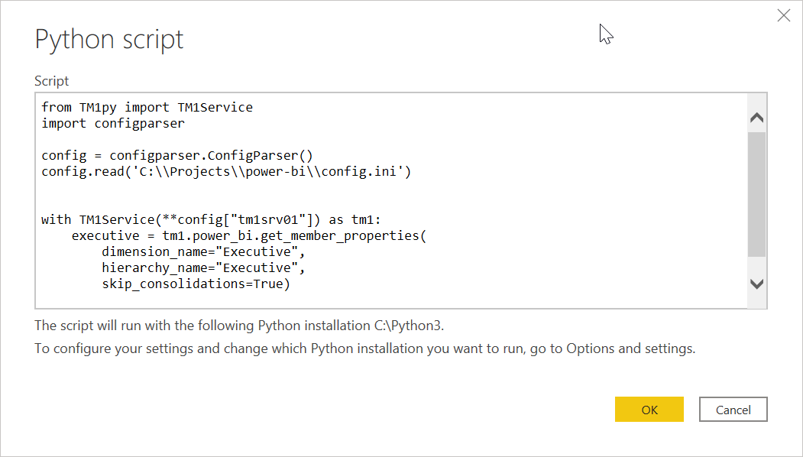
Task: Click the Cancel button
Action: tap(732, 409)
